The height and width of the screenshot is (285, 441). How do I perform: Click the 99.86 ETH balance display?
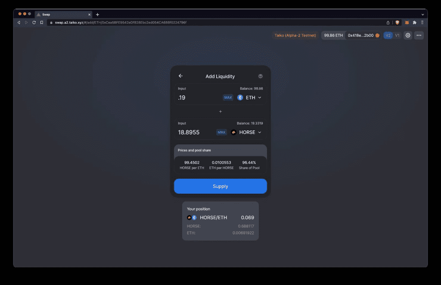pos(333,35)
